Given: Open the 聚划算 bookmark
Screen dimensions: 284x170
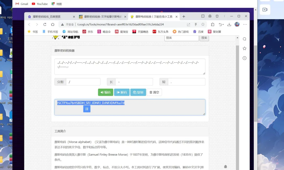Looking at the screenshot, I should click(215, 32).
